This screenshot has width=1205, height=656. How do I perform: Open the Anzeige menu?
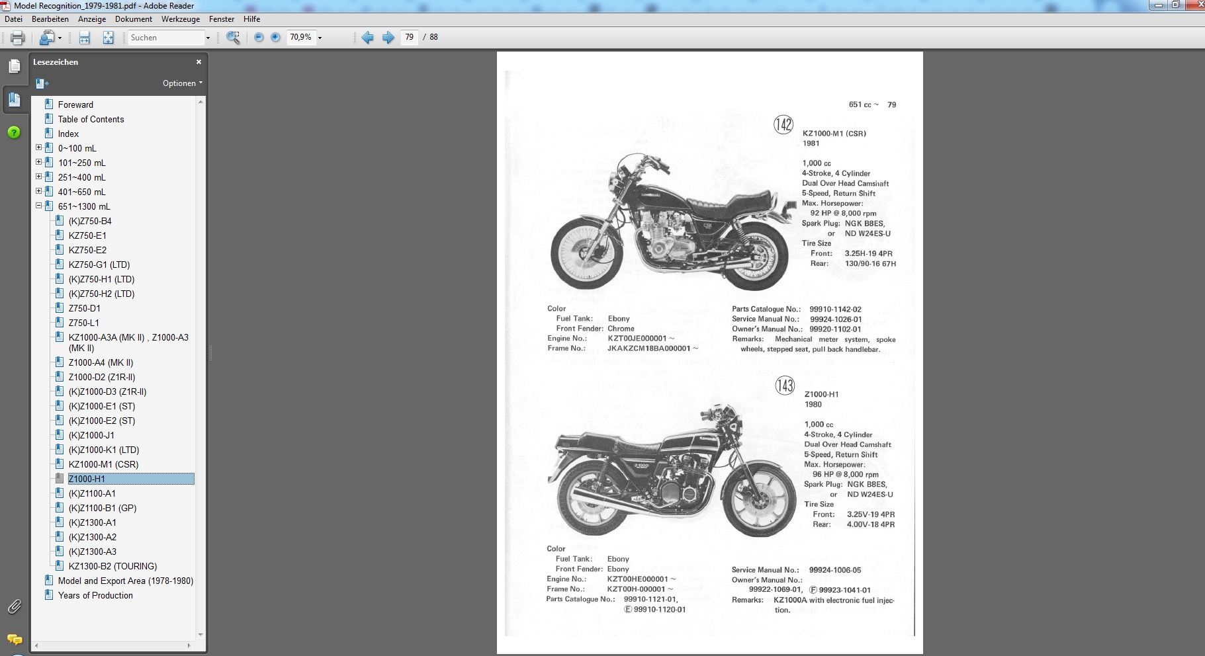92,19
